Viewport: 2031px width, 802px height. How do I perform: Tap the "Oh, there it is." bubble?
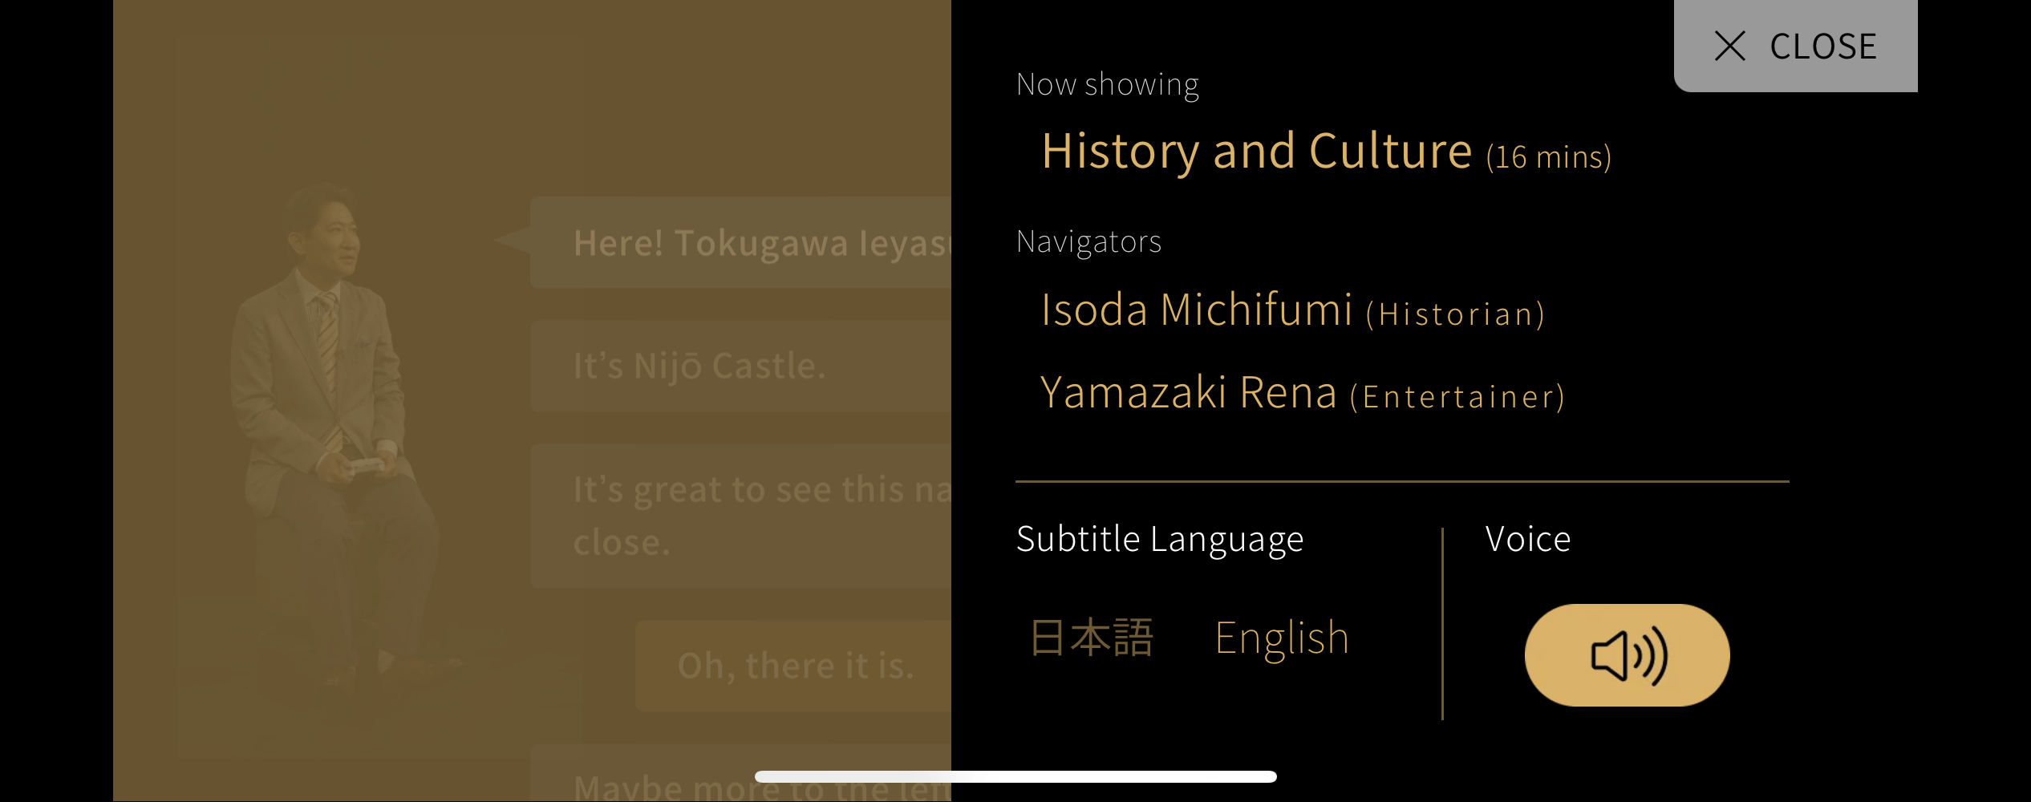794,666
